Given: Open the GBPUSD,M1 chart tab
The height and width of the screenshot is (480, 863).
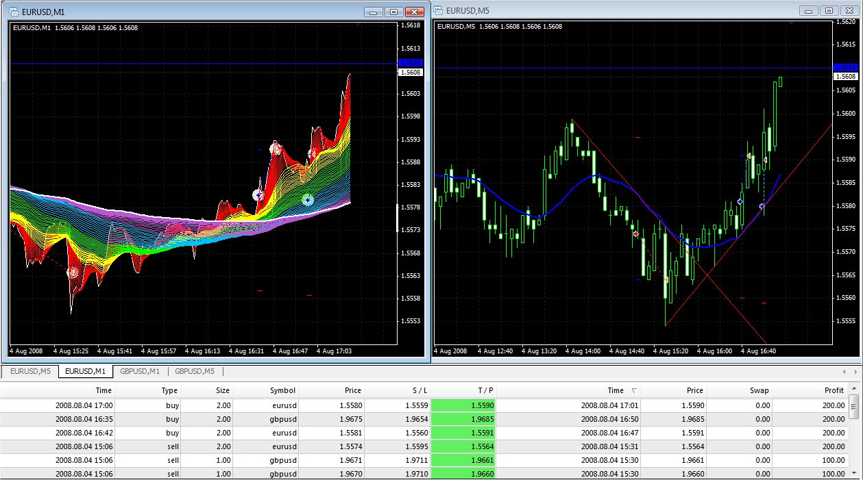Looking at the screenshot, I should pos(140,371).
